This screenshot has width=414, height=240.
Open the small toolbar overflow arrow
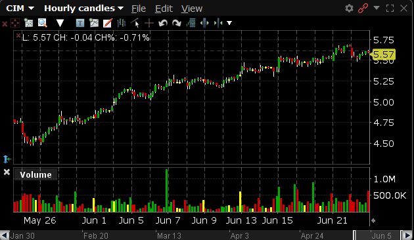pos(229,23)
